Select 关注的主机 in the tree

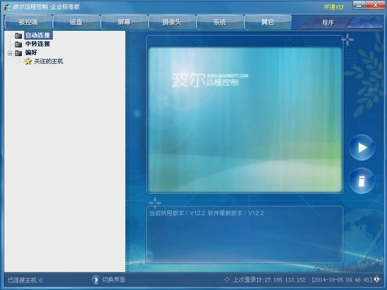pyautogui.click(x=48, y=61)
